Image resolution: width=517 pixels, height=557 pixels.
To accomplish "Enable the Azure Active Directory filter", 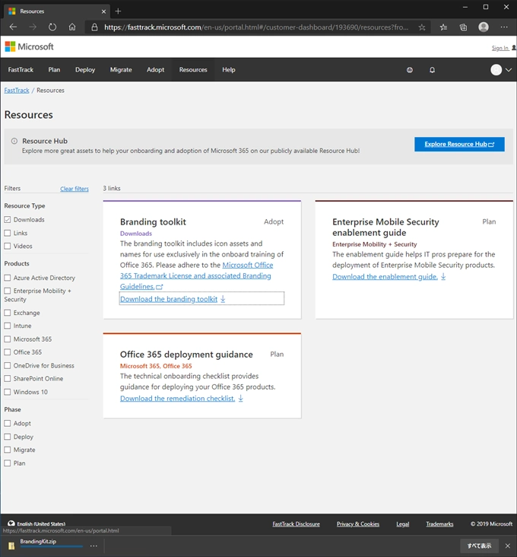I will click(8, 278).
